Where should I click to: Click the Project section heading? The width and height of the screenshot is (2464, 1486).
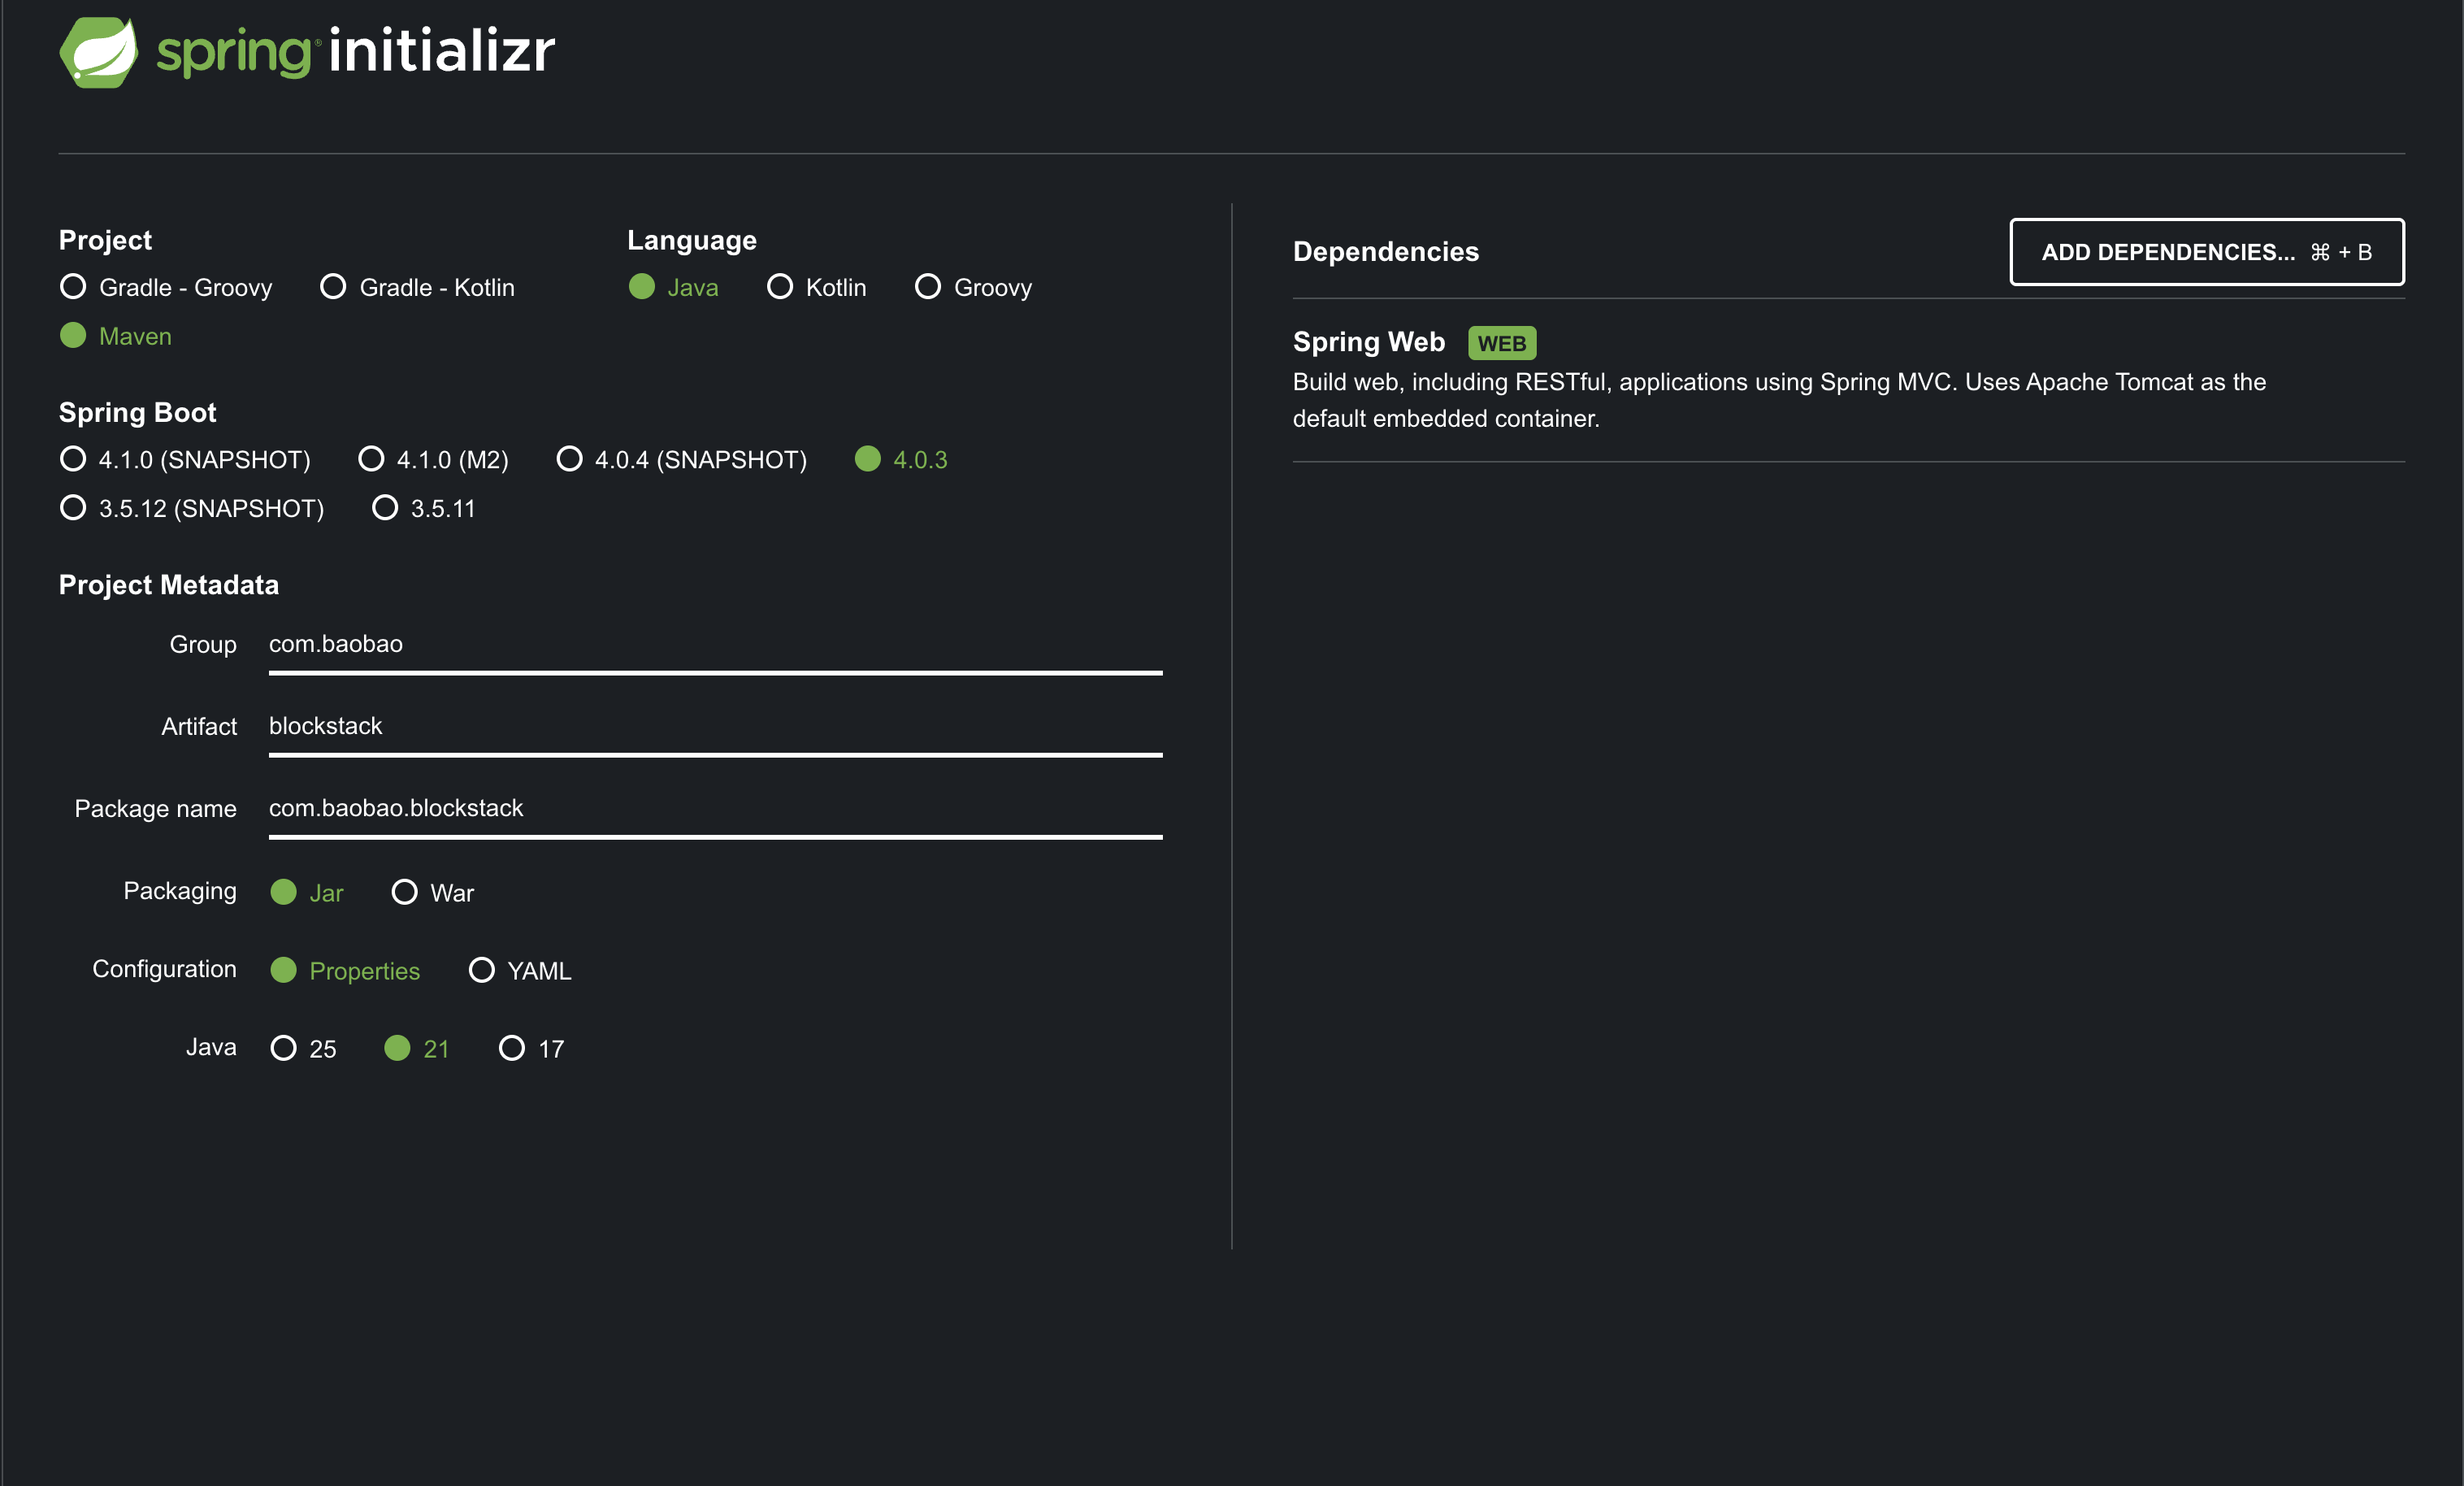pyautogui.click(x=105, y=240)
